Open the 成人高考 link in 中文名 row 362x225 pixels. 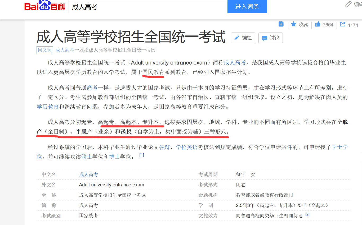click(x=88, y=175)
